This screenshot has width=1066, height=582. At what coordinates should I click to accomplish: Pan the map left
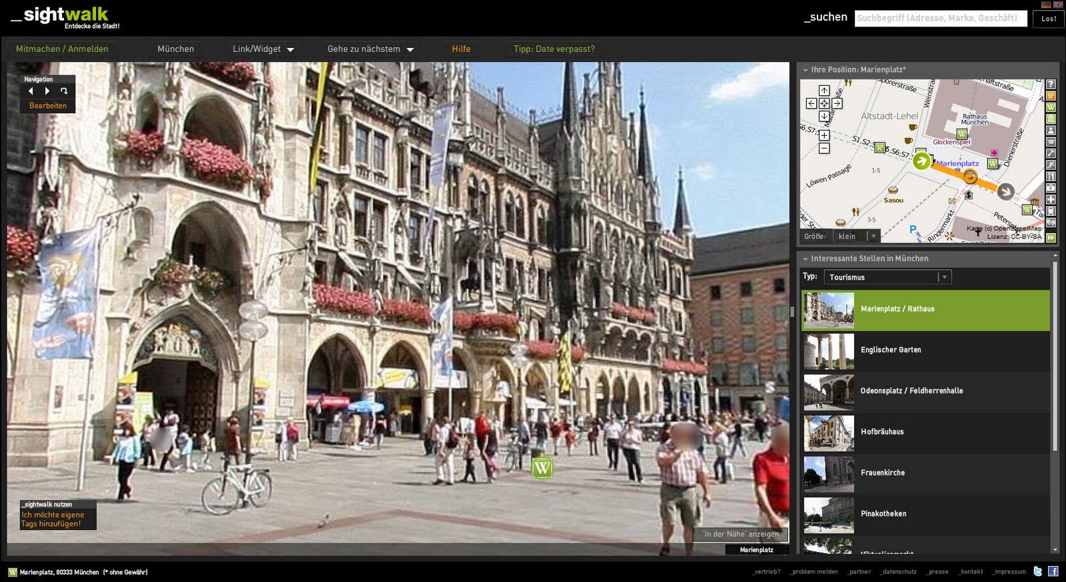(811, 103)
